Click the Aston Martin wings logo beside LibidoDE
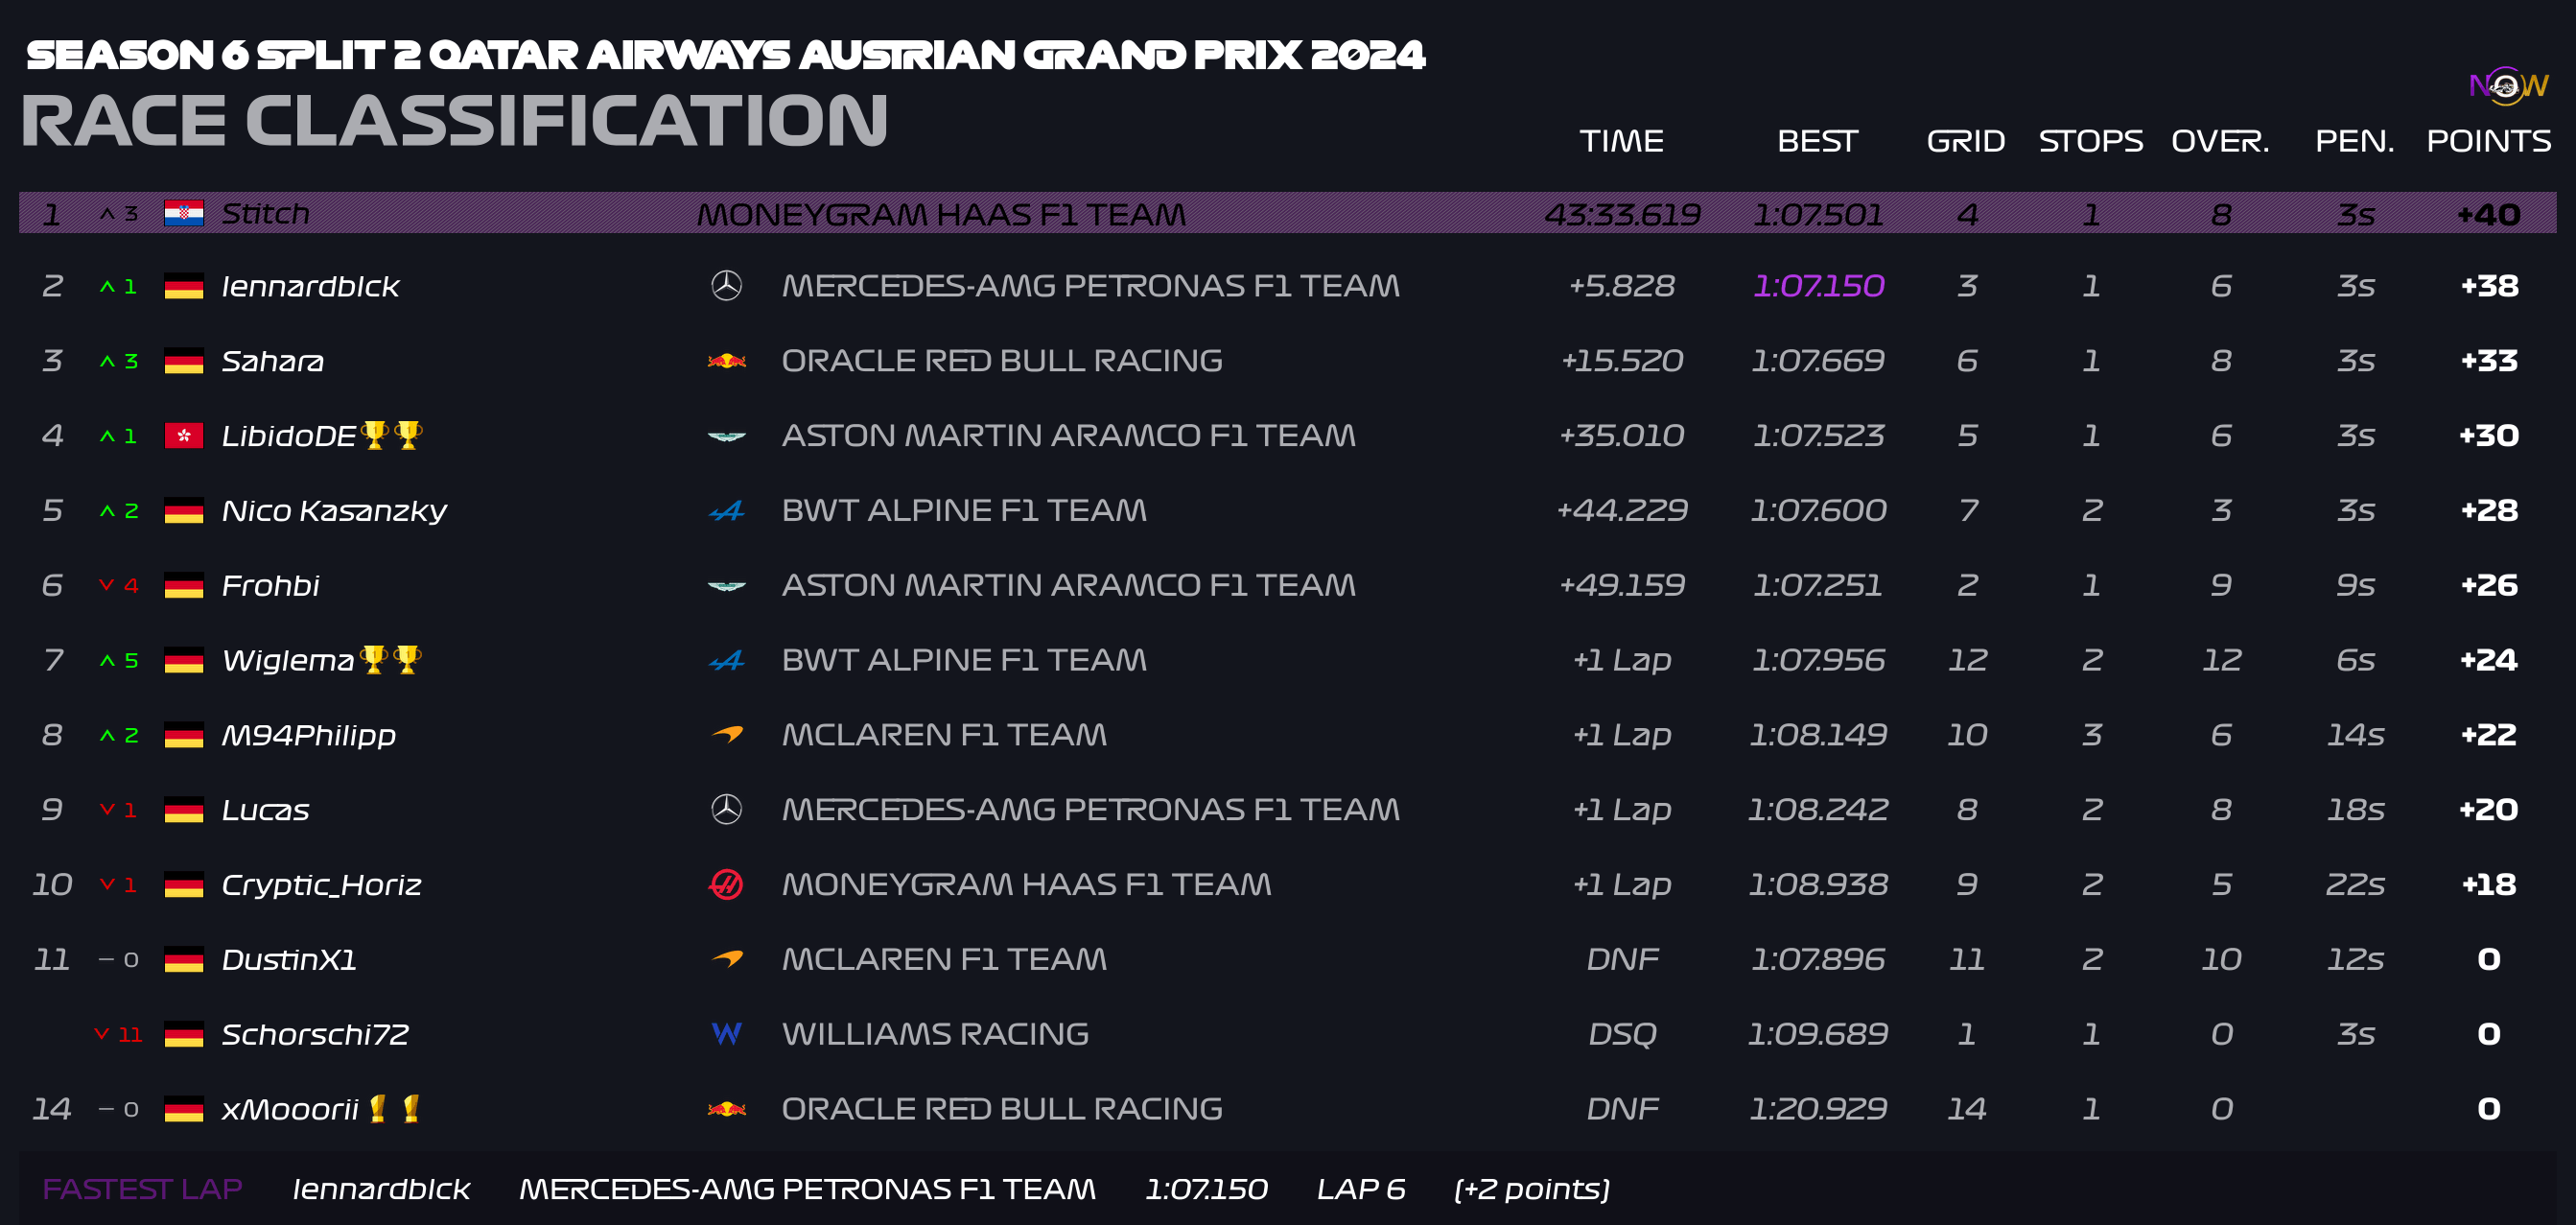The height and width of the screenshot is (1225, 2576). click(x=726, y=436)
